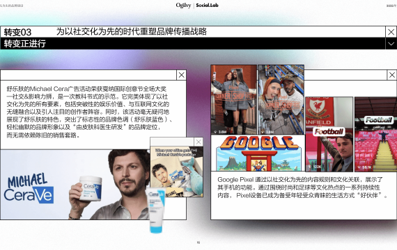The height and width of the screenshot is (250, 397).
Task: Close the Google Pixel panel window
Action: click(392, 75)
